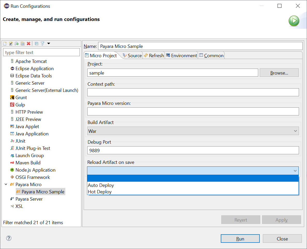
Task: Select Auto Deploy in the reload list
Action: point(101,185)
